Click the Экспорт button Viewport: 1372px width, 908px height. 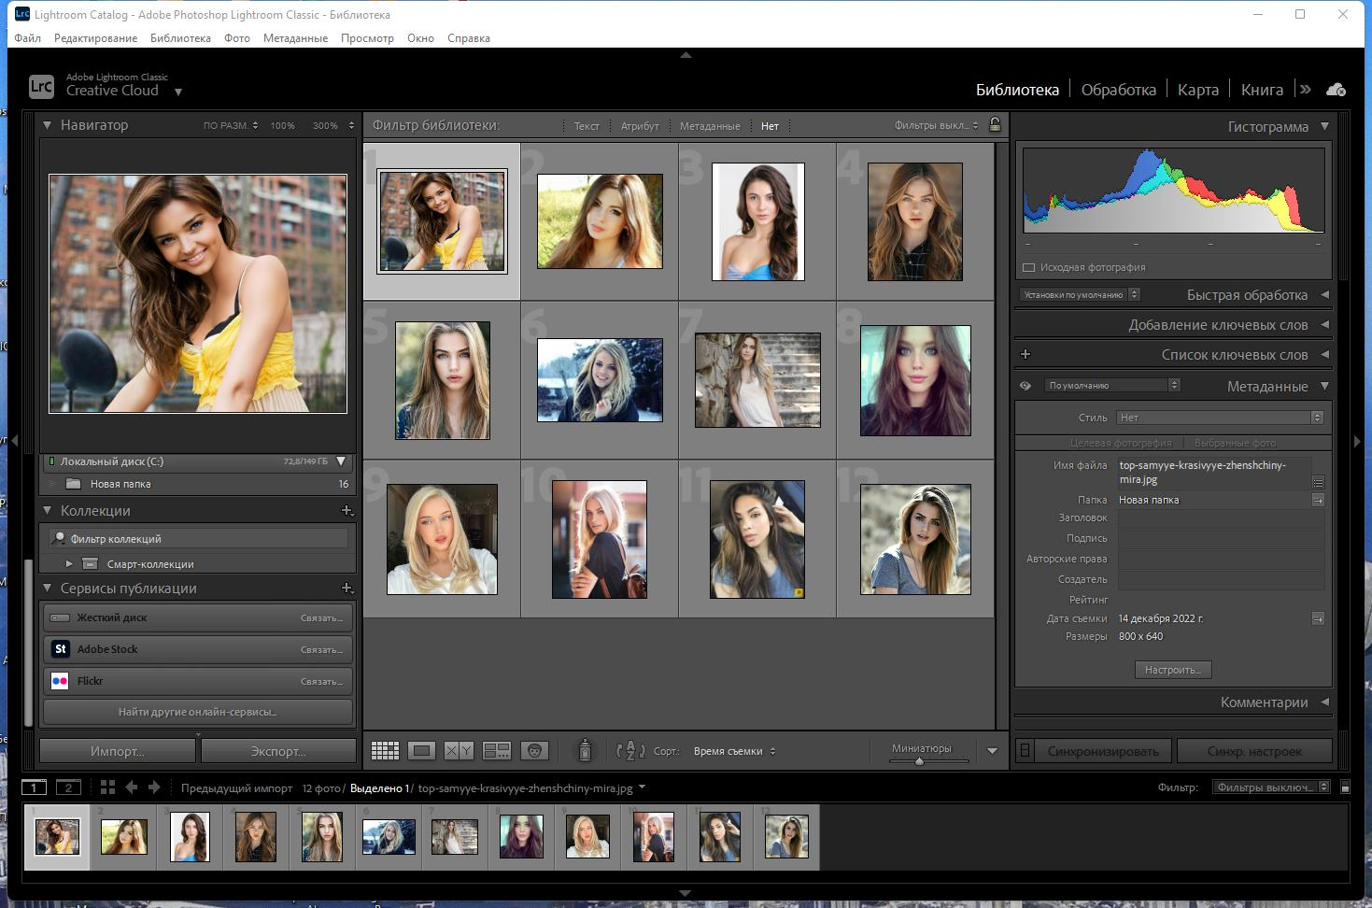pyautogui.click(x=278, y=751)
